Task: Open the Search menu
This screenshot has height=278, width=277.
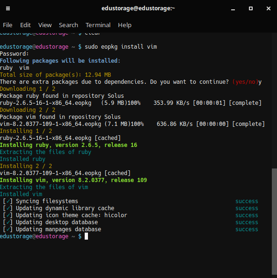Action: 68,25
